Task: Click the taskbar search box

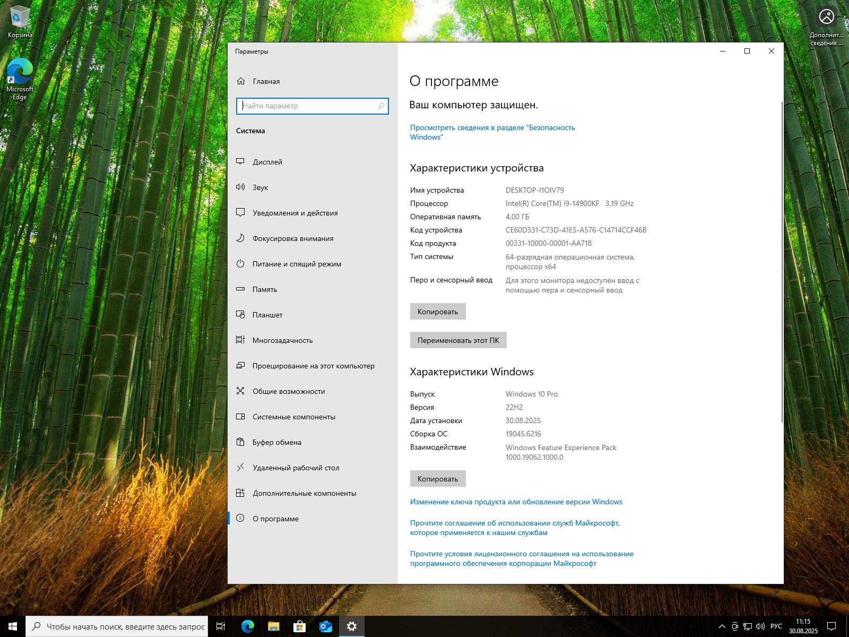Action: click(x=117, y=626)
